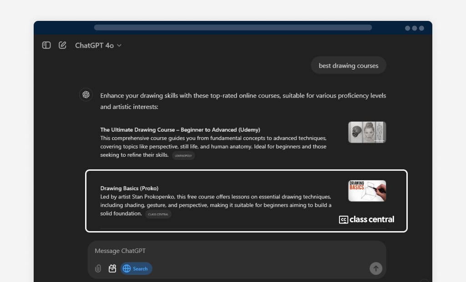Open the CLASS CENTRAL source citation chip
Image resolution: width=466 pixels, height=282 pixels.
(158, 214)
